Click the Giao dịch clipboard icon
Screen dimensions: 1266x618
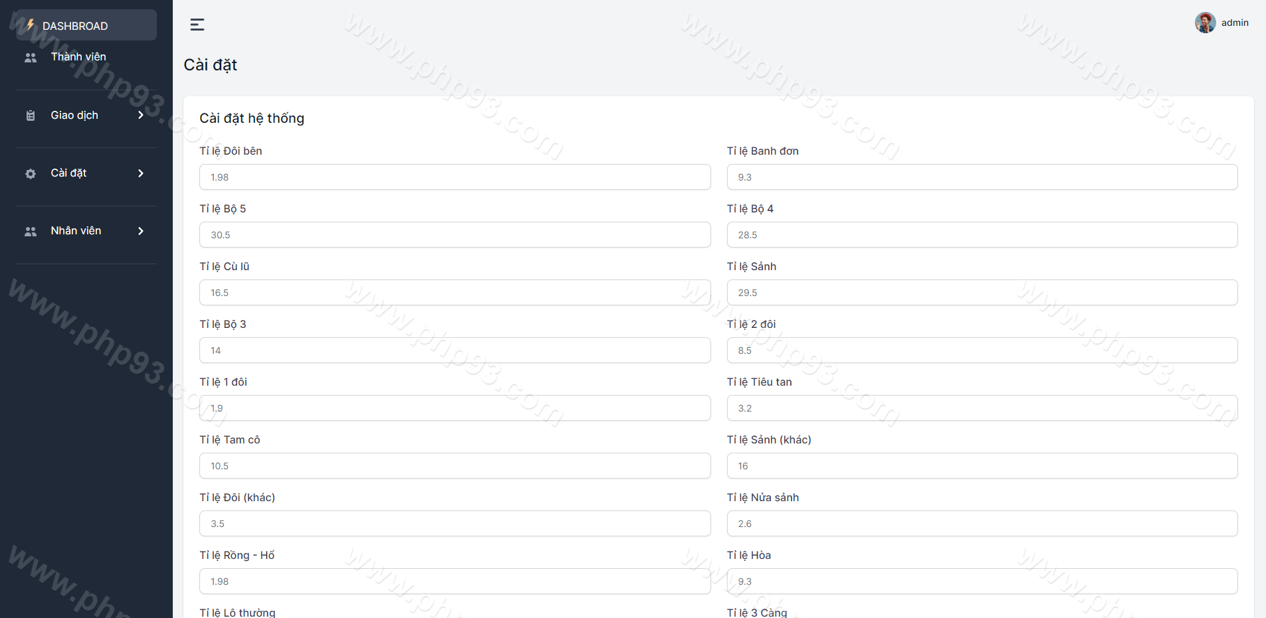coord(31,116)
